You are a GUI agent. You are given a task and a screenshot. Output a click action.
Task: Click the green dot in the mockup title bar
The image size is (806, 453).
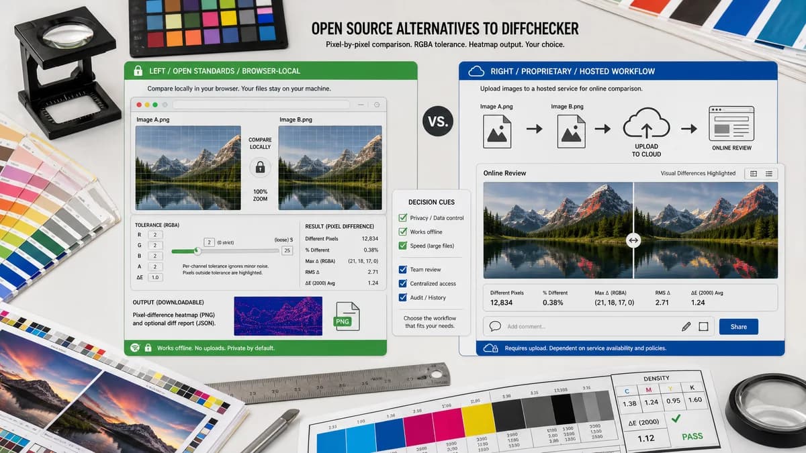(x=155, y=105)
